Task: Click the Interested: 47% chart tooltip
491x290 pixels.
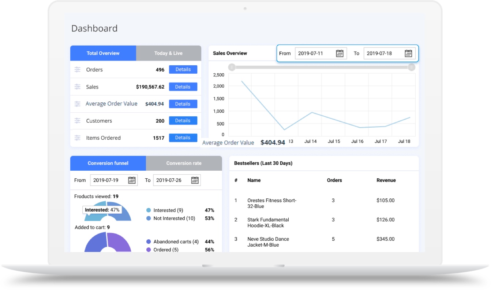Action: (102, 210)
